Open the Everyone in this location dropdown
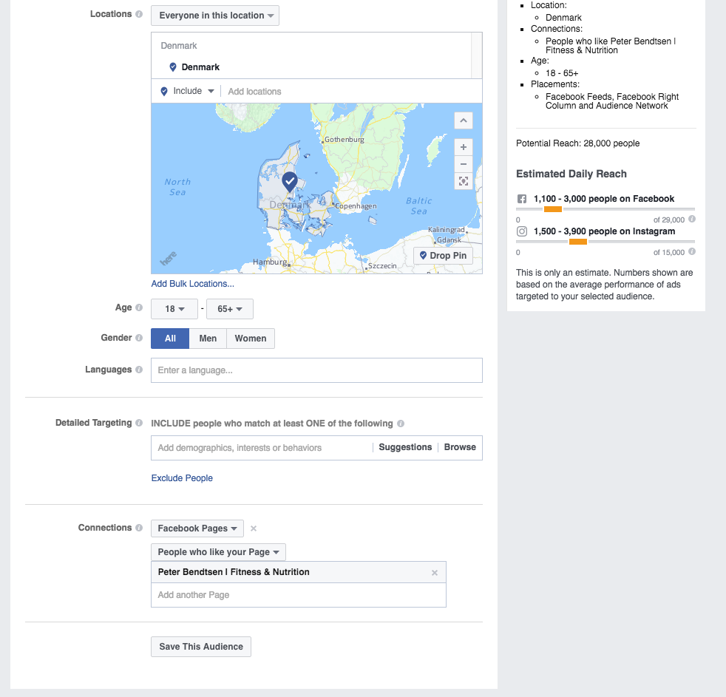The width and height of the screenshot is (726, 697). point(215,16)
